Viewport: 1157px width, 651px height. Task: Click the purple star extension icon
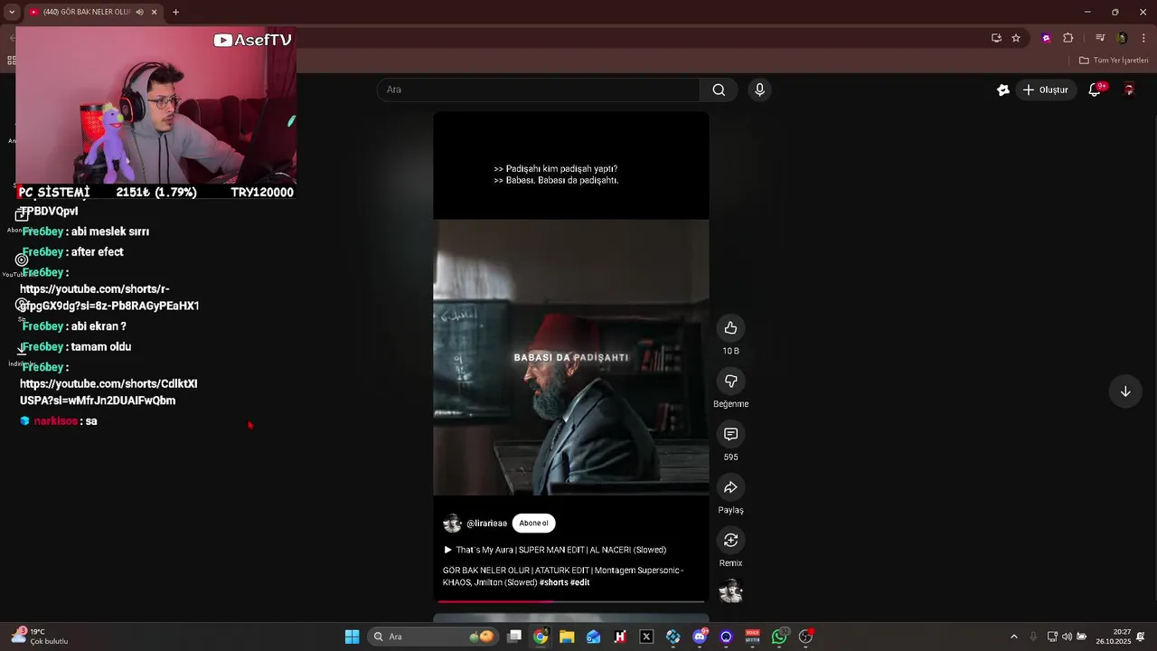pyautogui.click(x=1047, y=38)
